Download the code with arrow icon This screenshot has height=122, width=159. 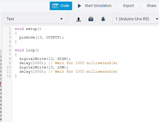[79, 19]
